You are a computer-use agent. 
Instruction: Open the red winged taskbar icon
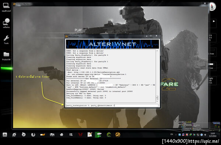point(80,135)
